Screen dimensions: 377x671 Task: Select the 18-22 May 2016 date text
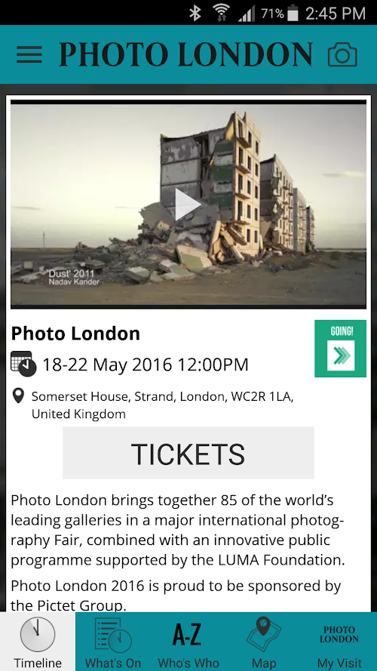coord(146,365)
